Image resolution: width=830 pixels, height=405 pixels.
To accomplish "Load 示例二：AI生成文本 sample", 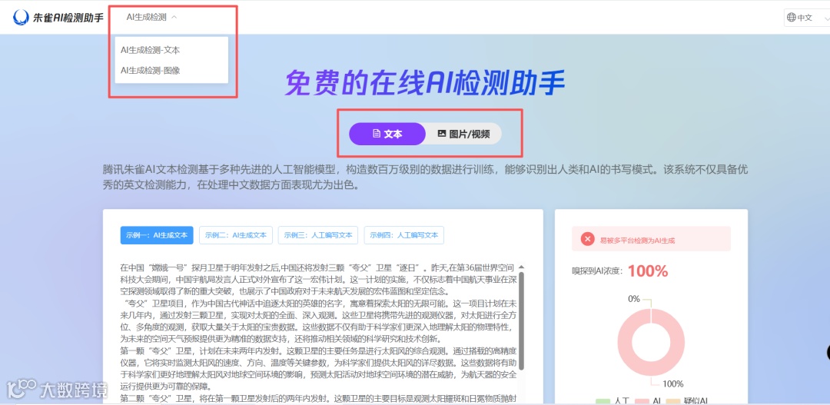I will [x=236, y=235].
